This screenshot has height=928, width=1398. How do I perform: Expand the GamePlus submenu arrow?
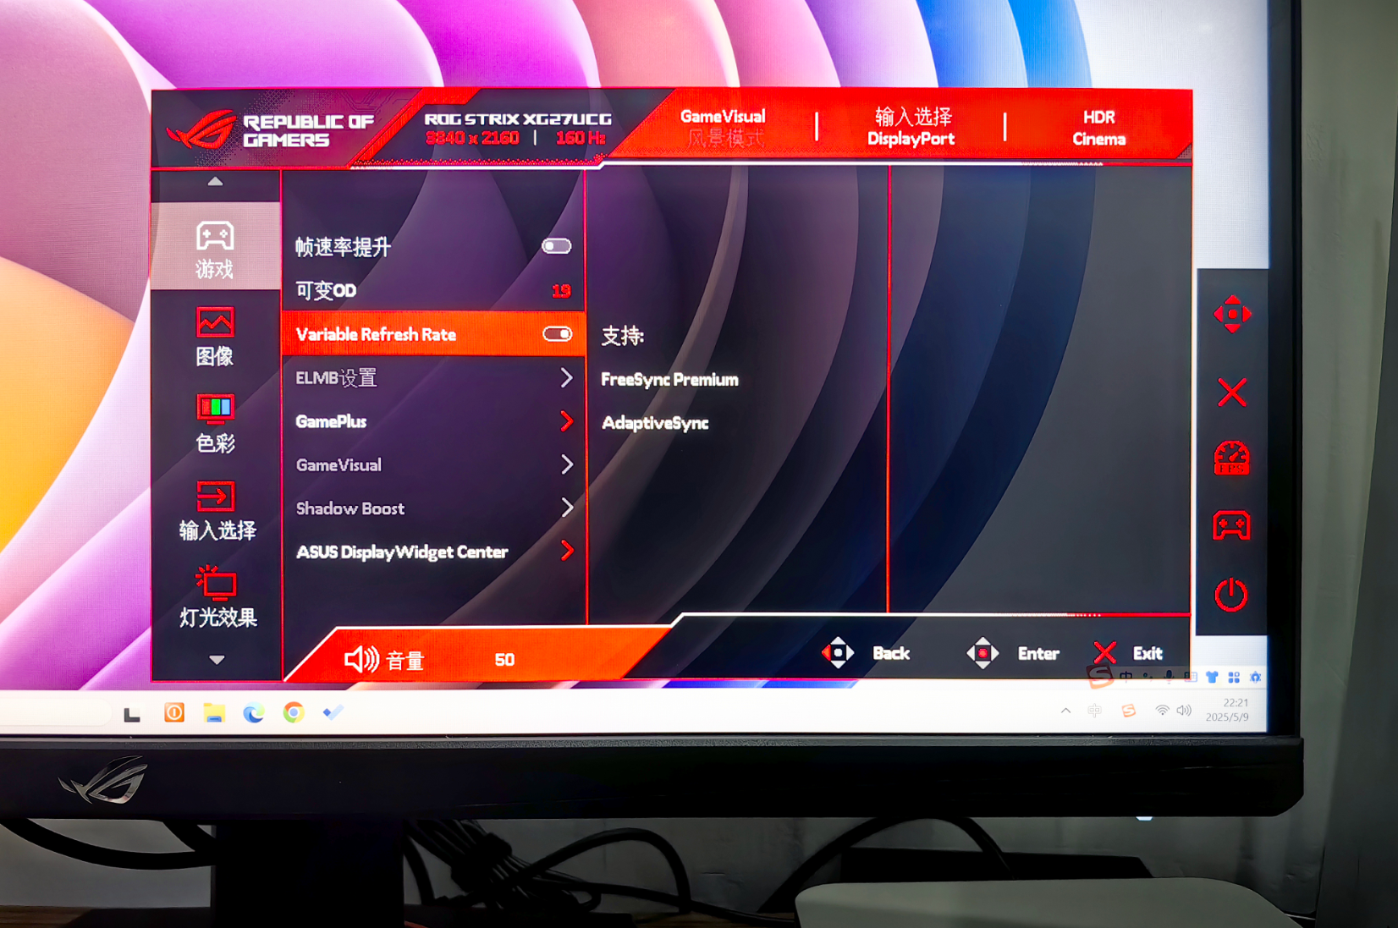(567, 420)
